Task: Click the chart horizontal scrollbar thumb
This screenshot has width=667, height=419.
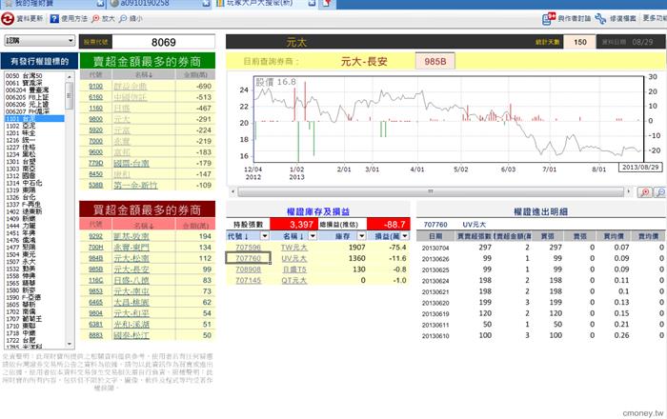Action: (430, 191)
